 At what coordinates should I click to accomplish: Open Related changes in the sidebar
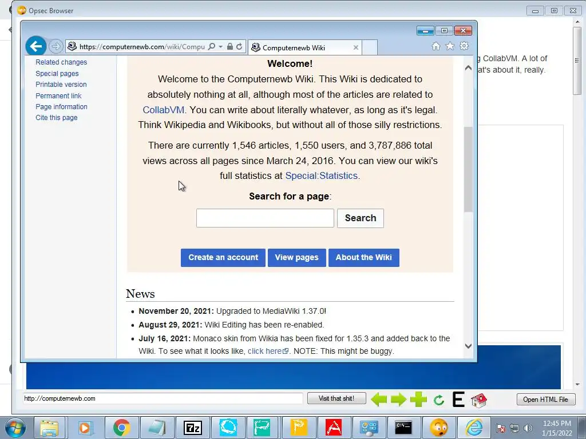coord(61,62)
